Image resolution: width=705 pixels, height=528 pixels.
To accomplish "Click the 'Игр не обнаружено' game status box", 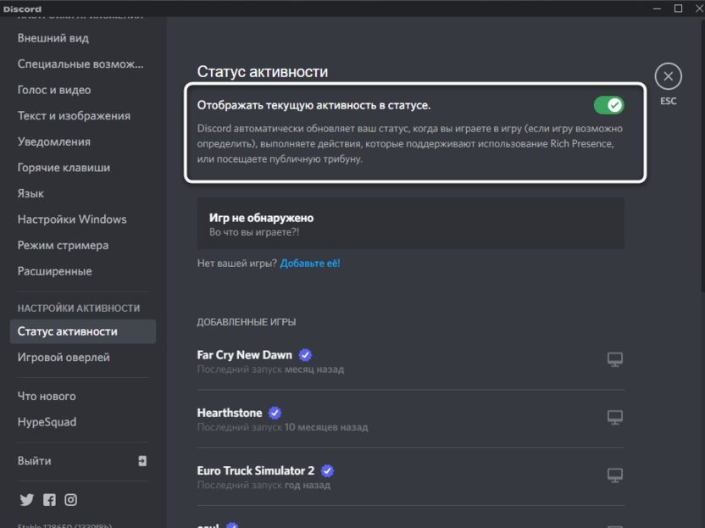I will point(410,224).
